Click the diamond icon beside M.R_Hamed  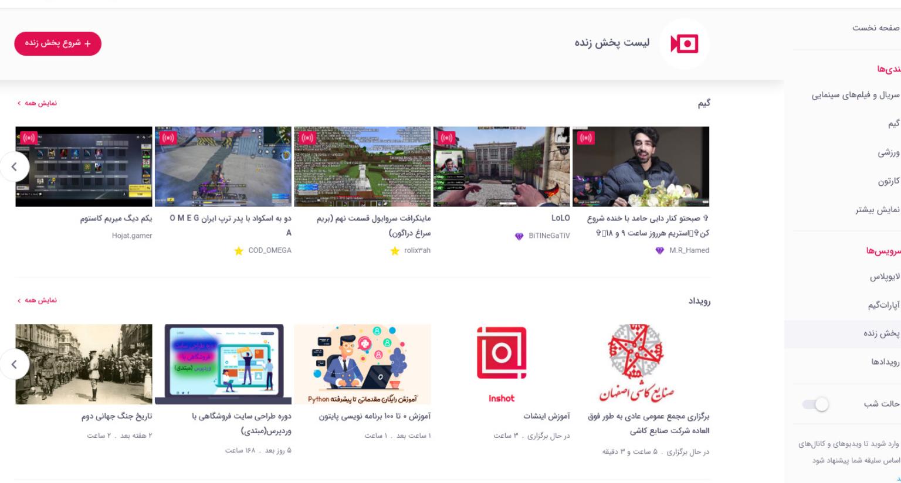659,251
